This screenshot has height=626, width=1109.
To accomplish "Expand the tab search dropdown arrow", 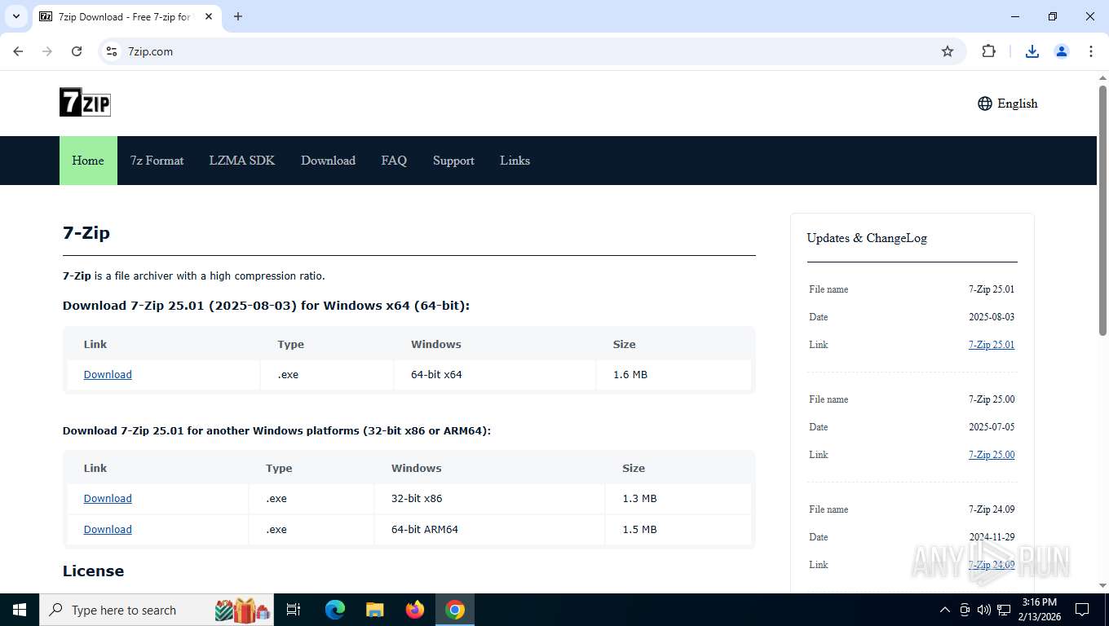I will pyautogui.click(x=15, y=16).
